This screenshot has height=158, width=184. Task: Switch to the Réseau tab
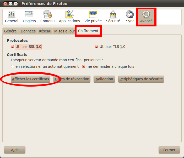(45, 31)
